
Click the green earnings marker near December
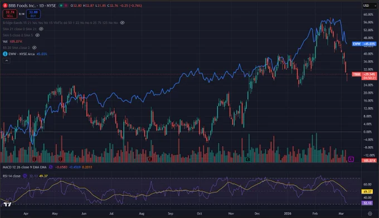[248, 159]
